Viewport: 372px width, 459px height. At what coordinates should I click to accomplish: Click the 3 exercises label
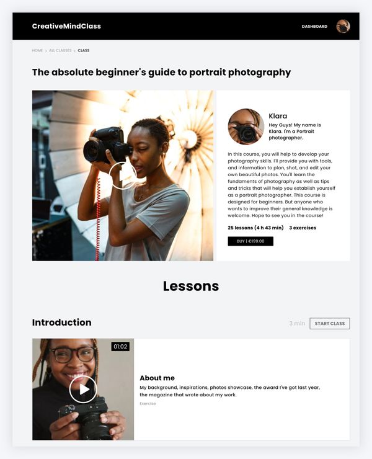(303, 228)
